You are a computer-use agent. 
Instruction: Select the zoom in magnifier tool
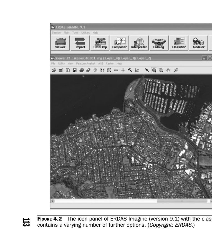coord(154,71)
